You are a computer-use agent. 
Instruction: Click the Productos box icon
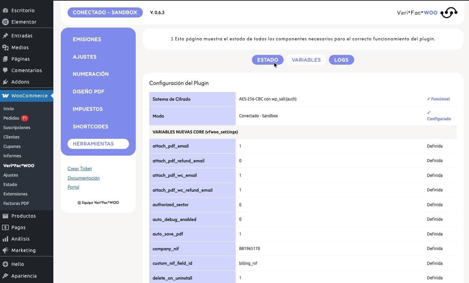[x=5, y=216]
